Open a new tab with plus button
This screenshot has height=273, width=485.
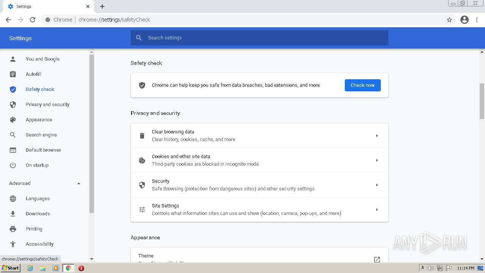coord(102,6)
